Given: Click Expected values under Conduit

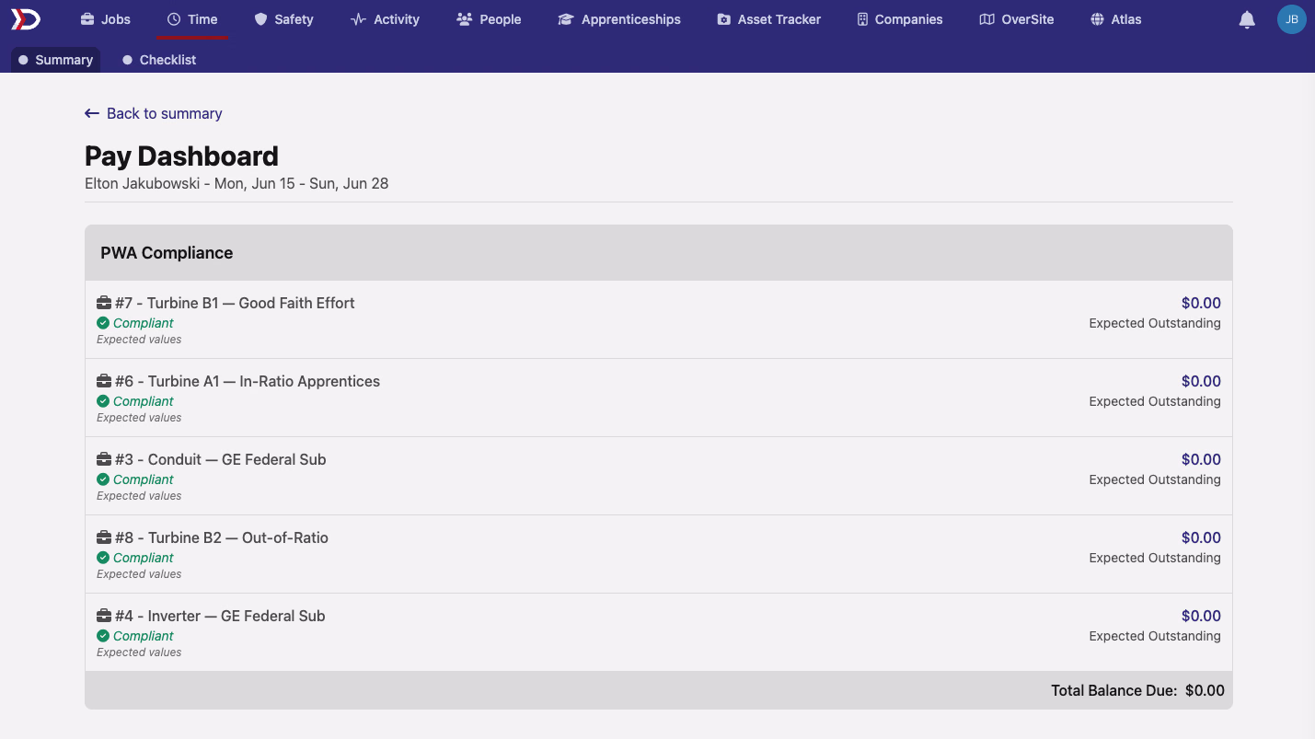Looking at the screenshot, I should point(139,496).
